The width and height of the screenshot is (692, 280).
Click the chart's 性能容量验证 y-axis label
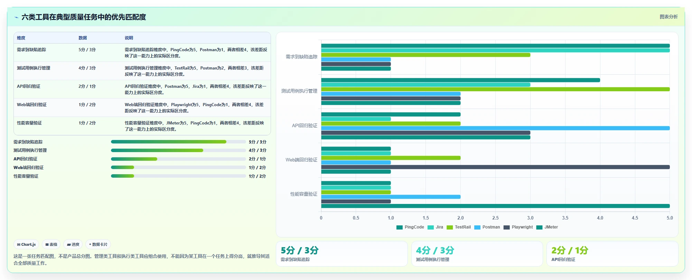(x=304, y=194)
